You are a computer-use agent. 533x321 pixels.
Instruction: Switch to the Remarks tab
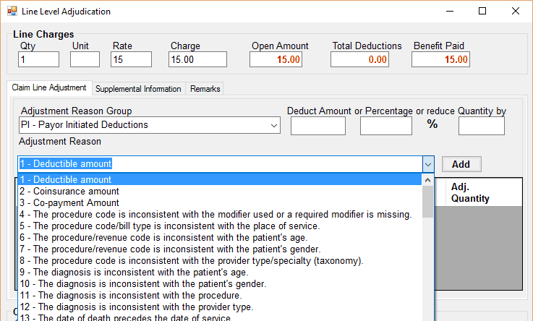pyautogui.click(x=205, y=89)
